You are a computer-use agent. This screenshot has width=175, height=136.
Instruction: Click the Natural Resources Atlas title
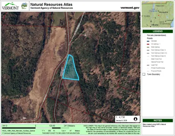51,5
